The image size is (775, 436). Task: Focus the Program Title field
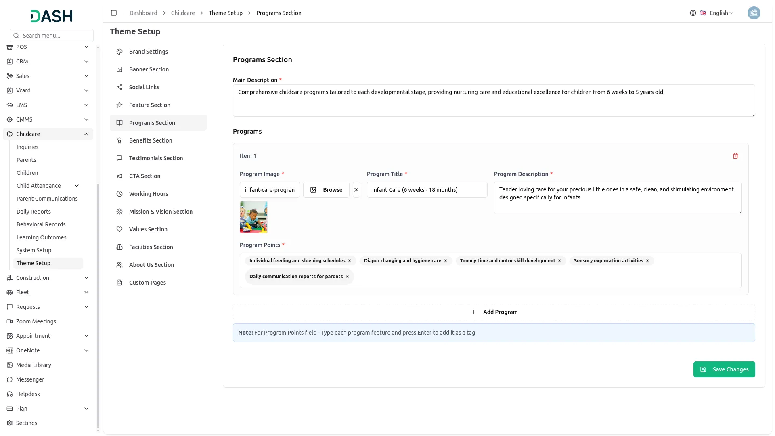coord(427,190)
